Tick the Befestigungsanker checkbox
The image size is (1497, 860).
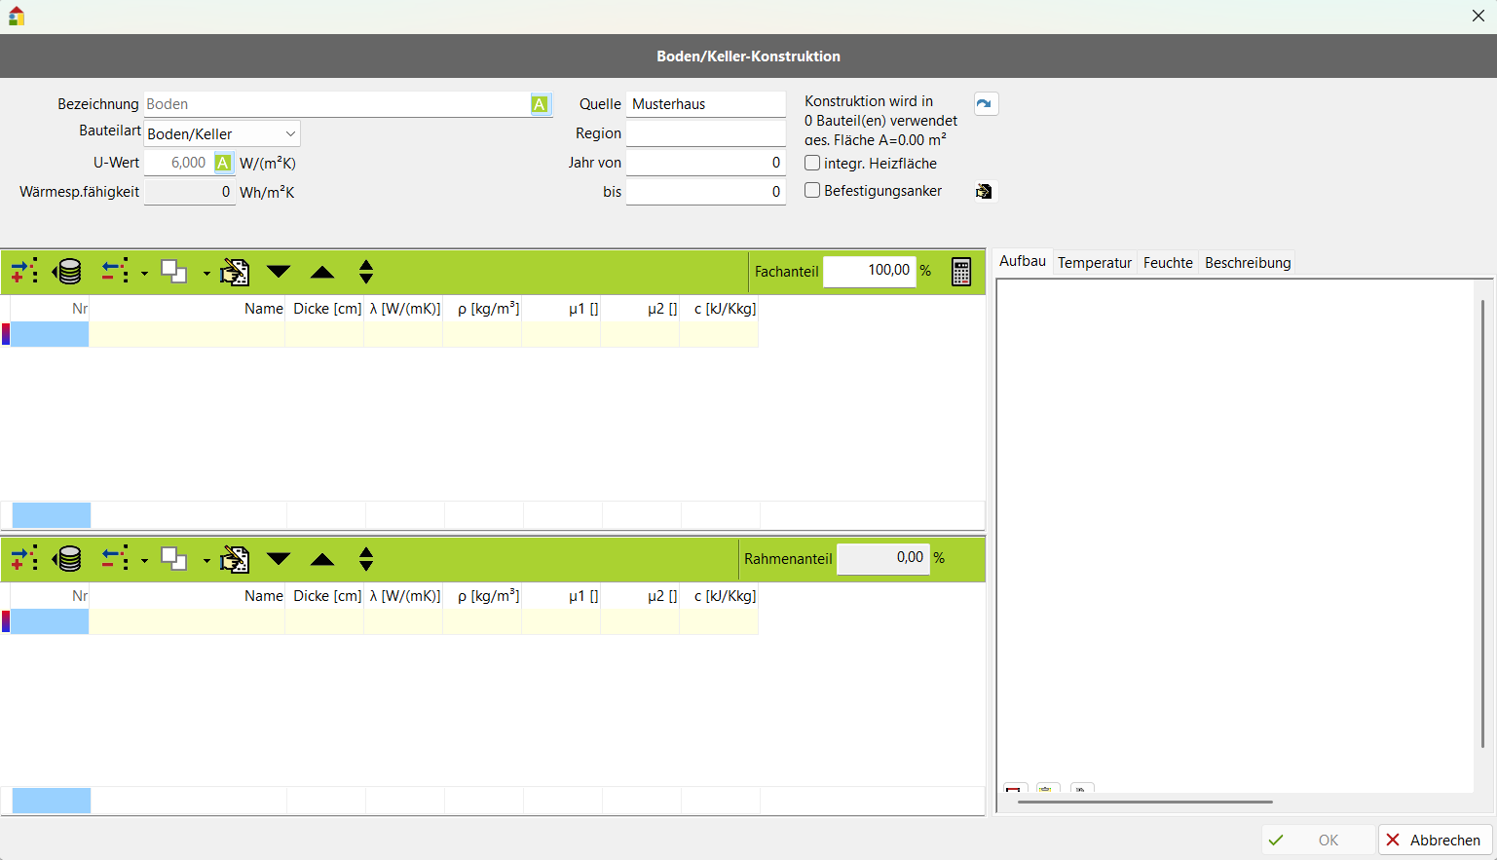tap(812, 190)
